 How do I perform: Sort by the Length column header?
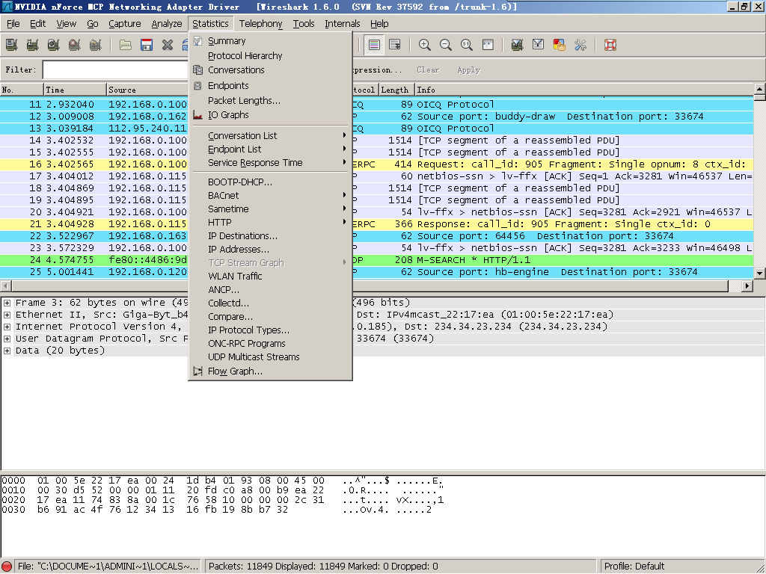click(396, 90)
